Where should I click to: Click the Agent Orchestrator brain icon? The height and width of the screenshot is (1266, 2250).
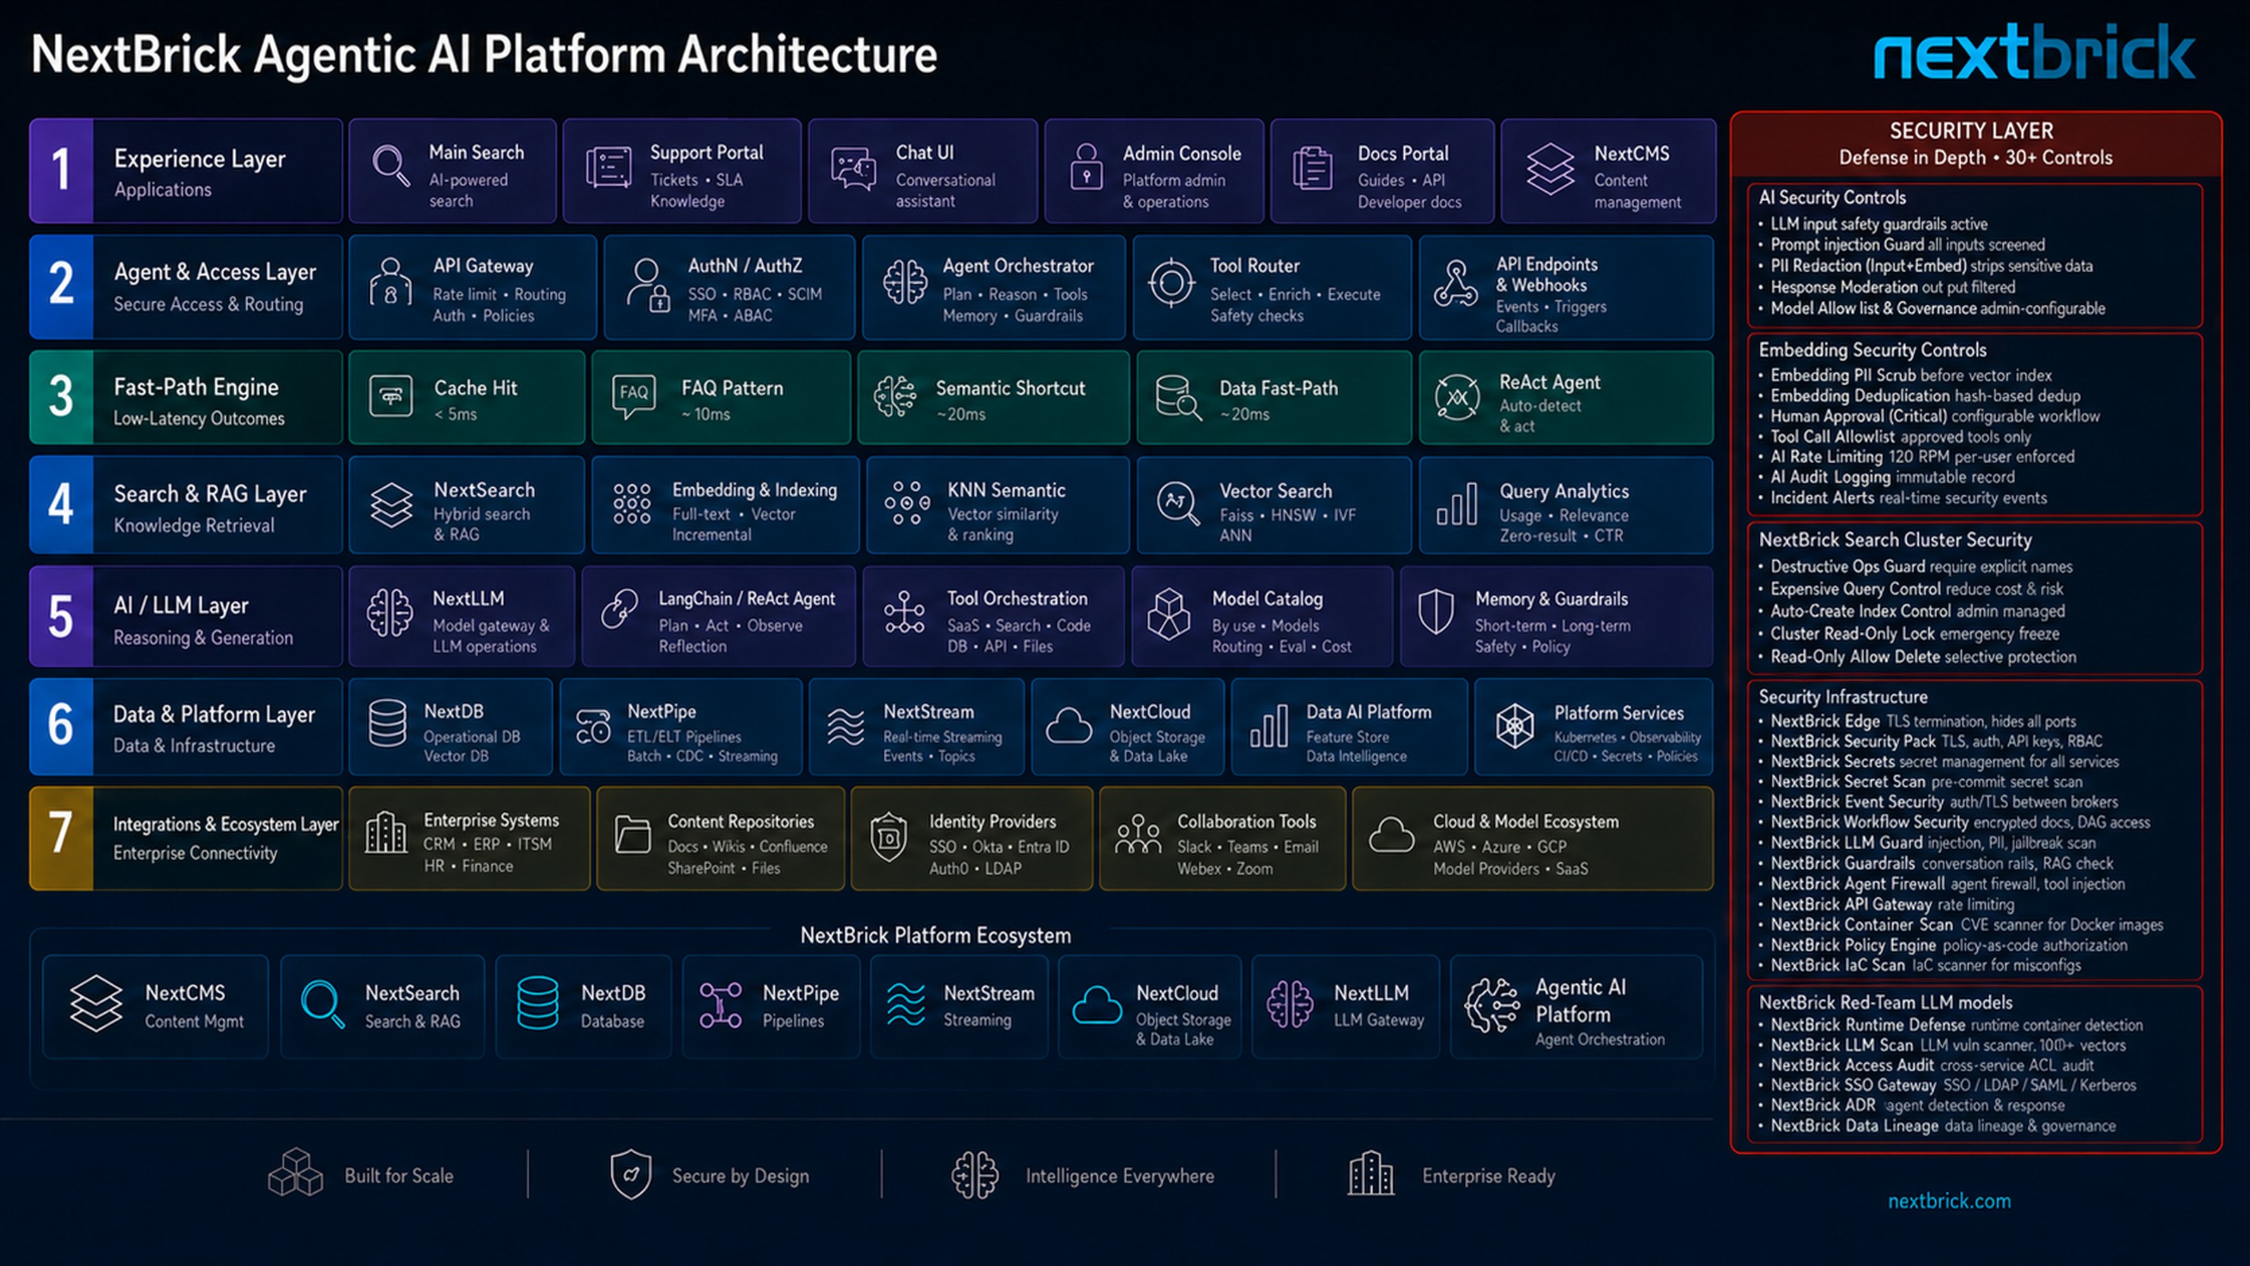tap(904, 282)
